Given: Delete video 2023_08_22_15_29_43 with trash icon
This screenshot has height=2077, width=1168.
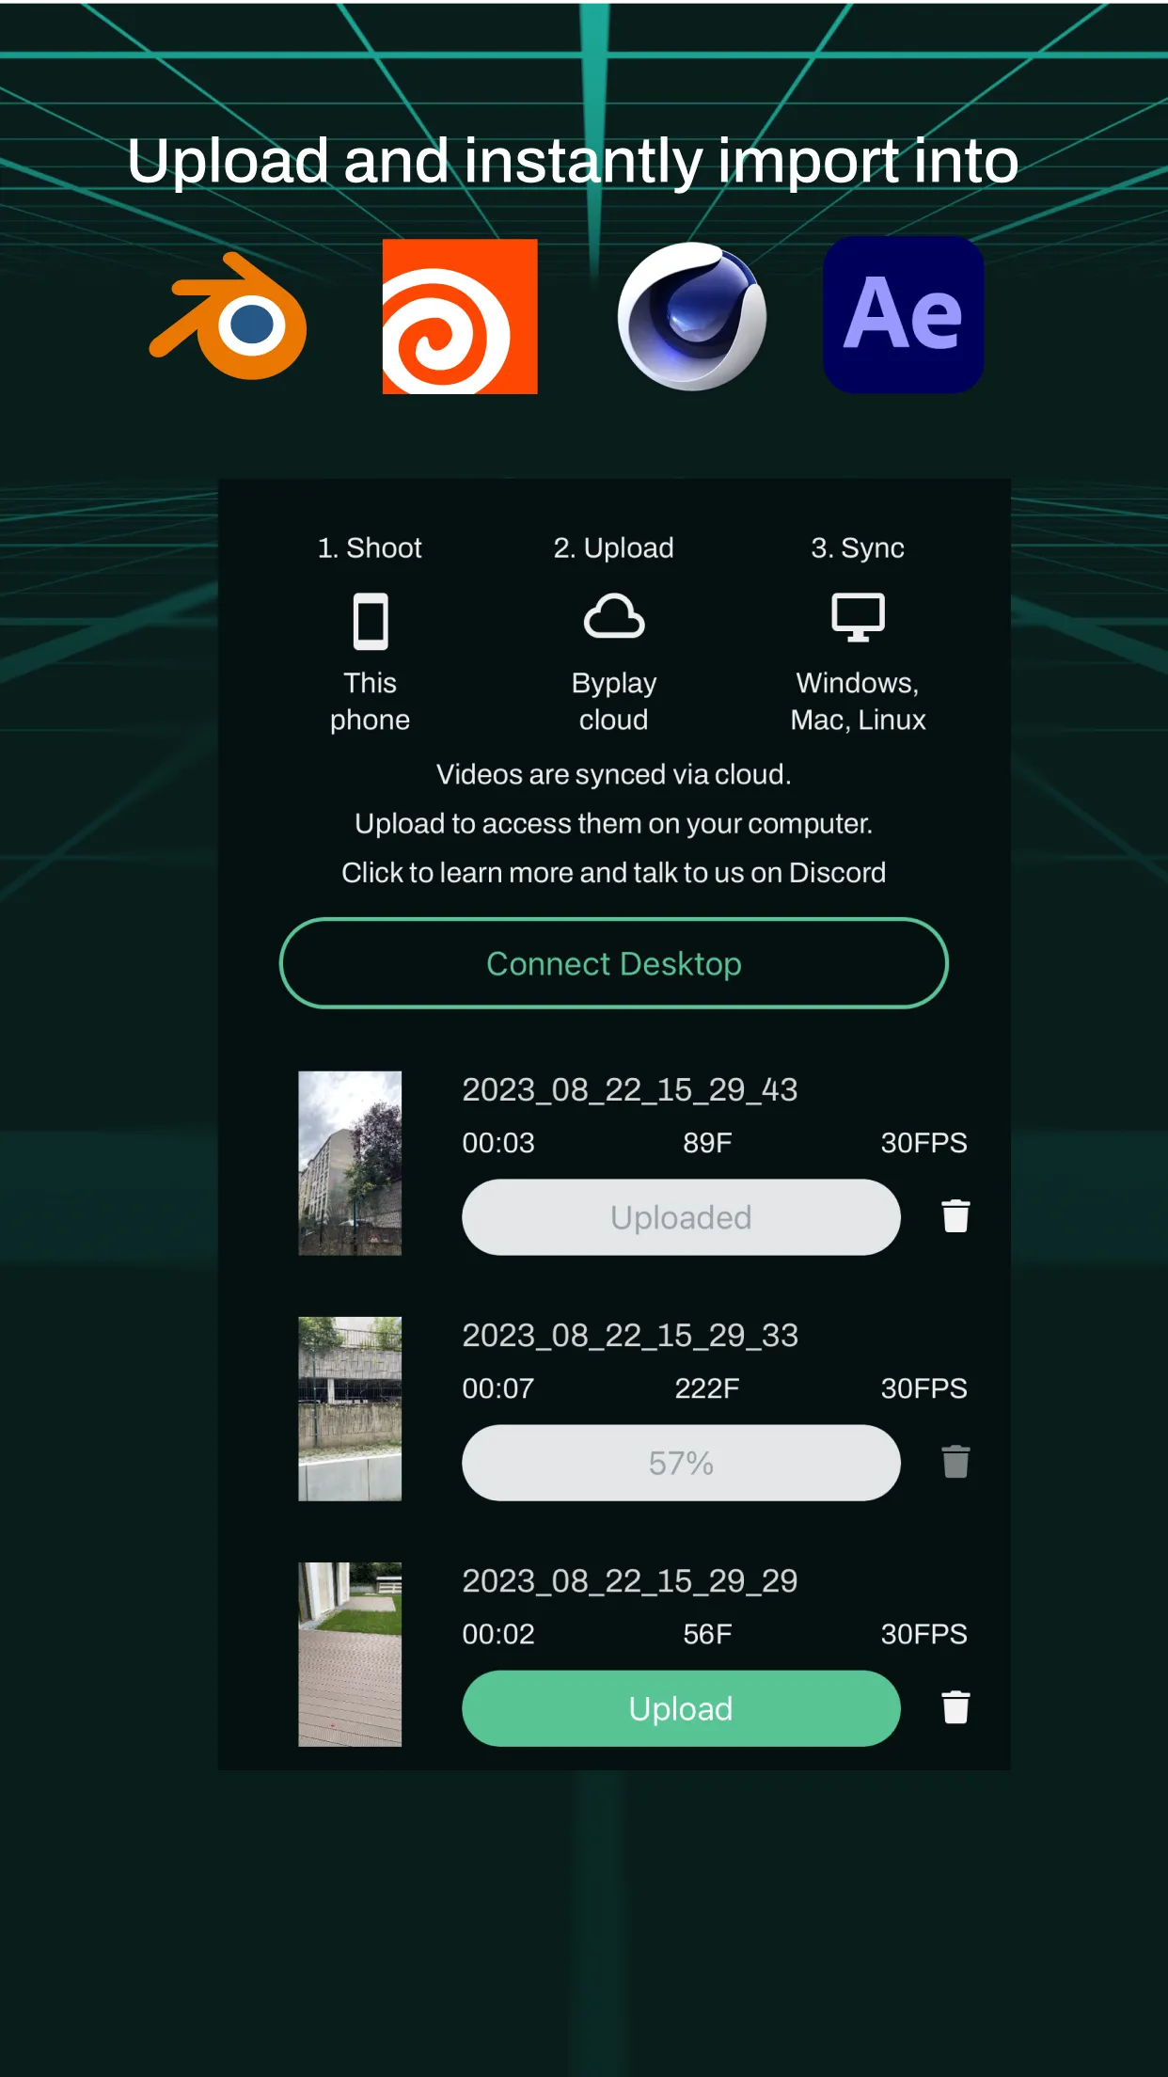Looking at the screenshot, I should pos(955,1216).
